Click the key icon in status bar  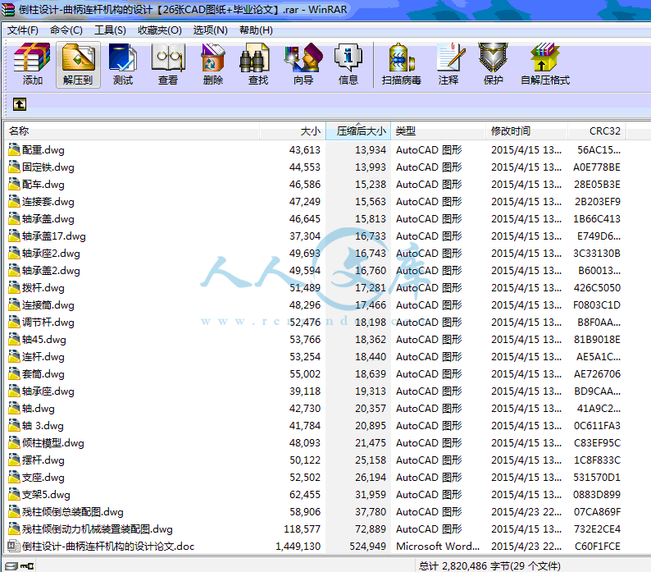tap(27, 565)
